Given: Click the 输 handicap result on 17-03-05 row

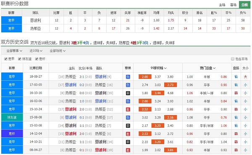Looking at the screenshot, I should click(236, 85).
